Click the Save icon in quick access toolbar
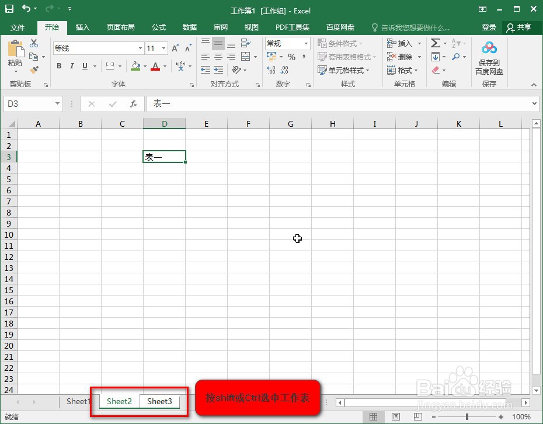Screen dimensions: 543x424 pos(9,9)
